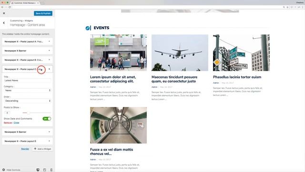Toggle the Show Date and Comments switch
The height and width of the screenshot is (172, 305).
(47, 118)
